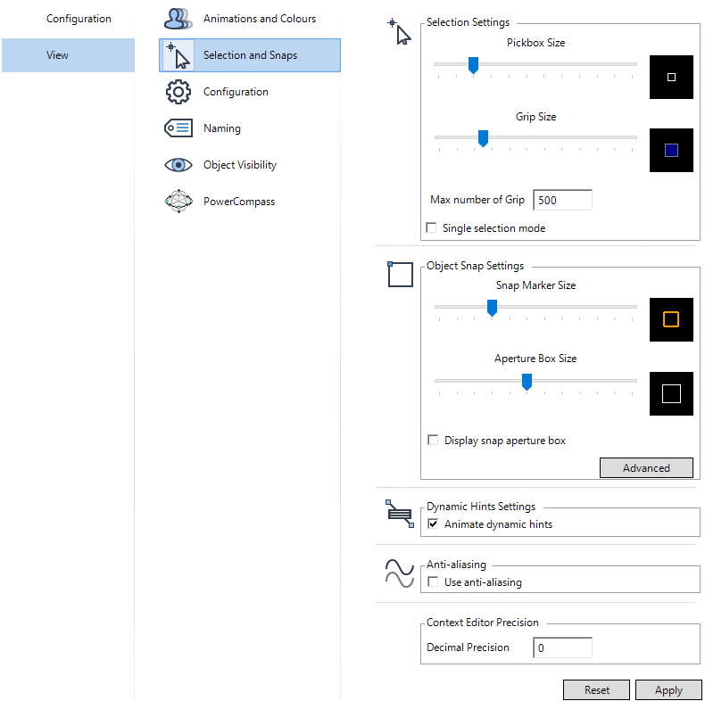Enable Single selection mode checkbox
The width and height of the screenshot is (705, 701).
pyautogui.click(x=431, y=227)
